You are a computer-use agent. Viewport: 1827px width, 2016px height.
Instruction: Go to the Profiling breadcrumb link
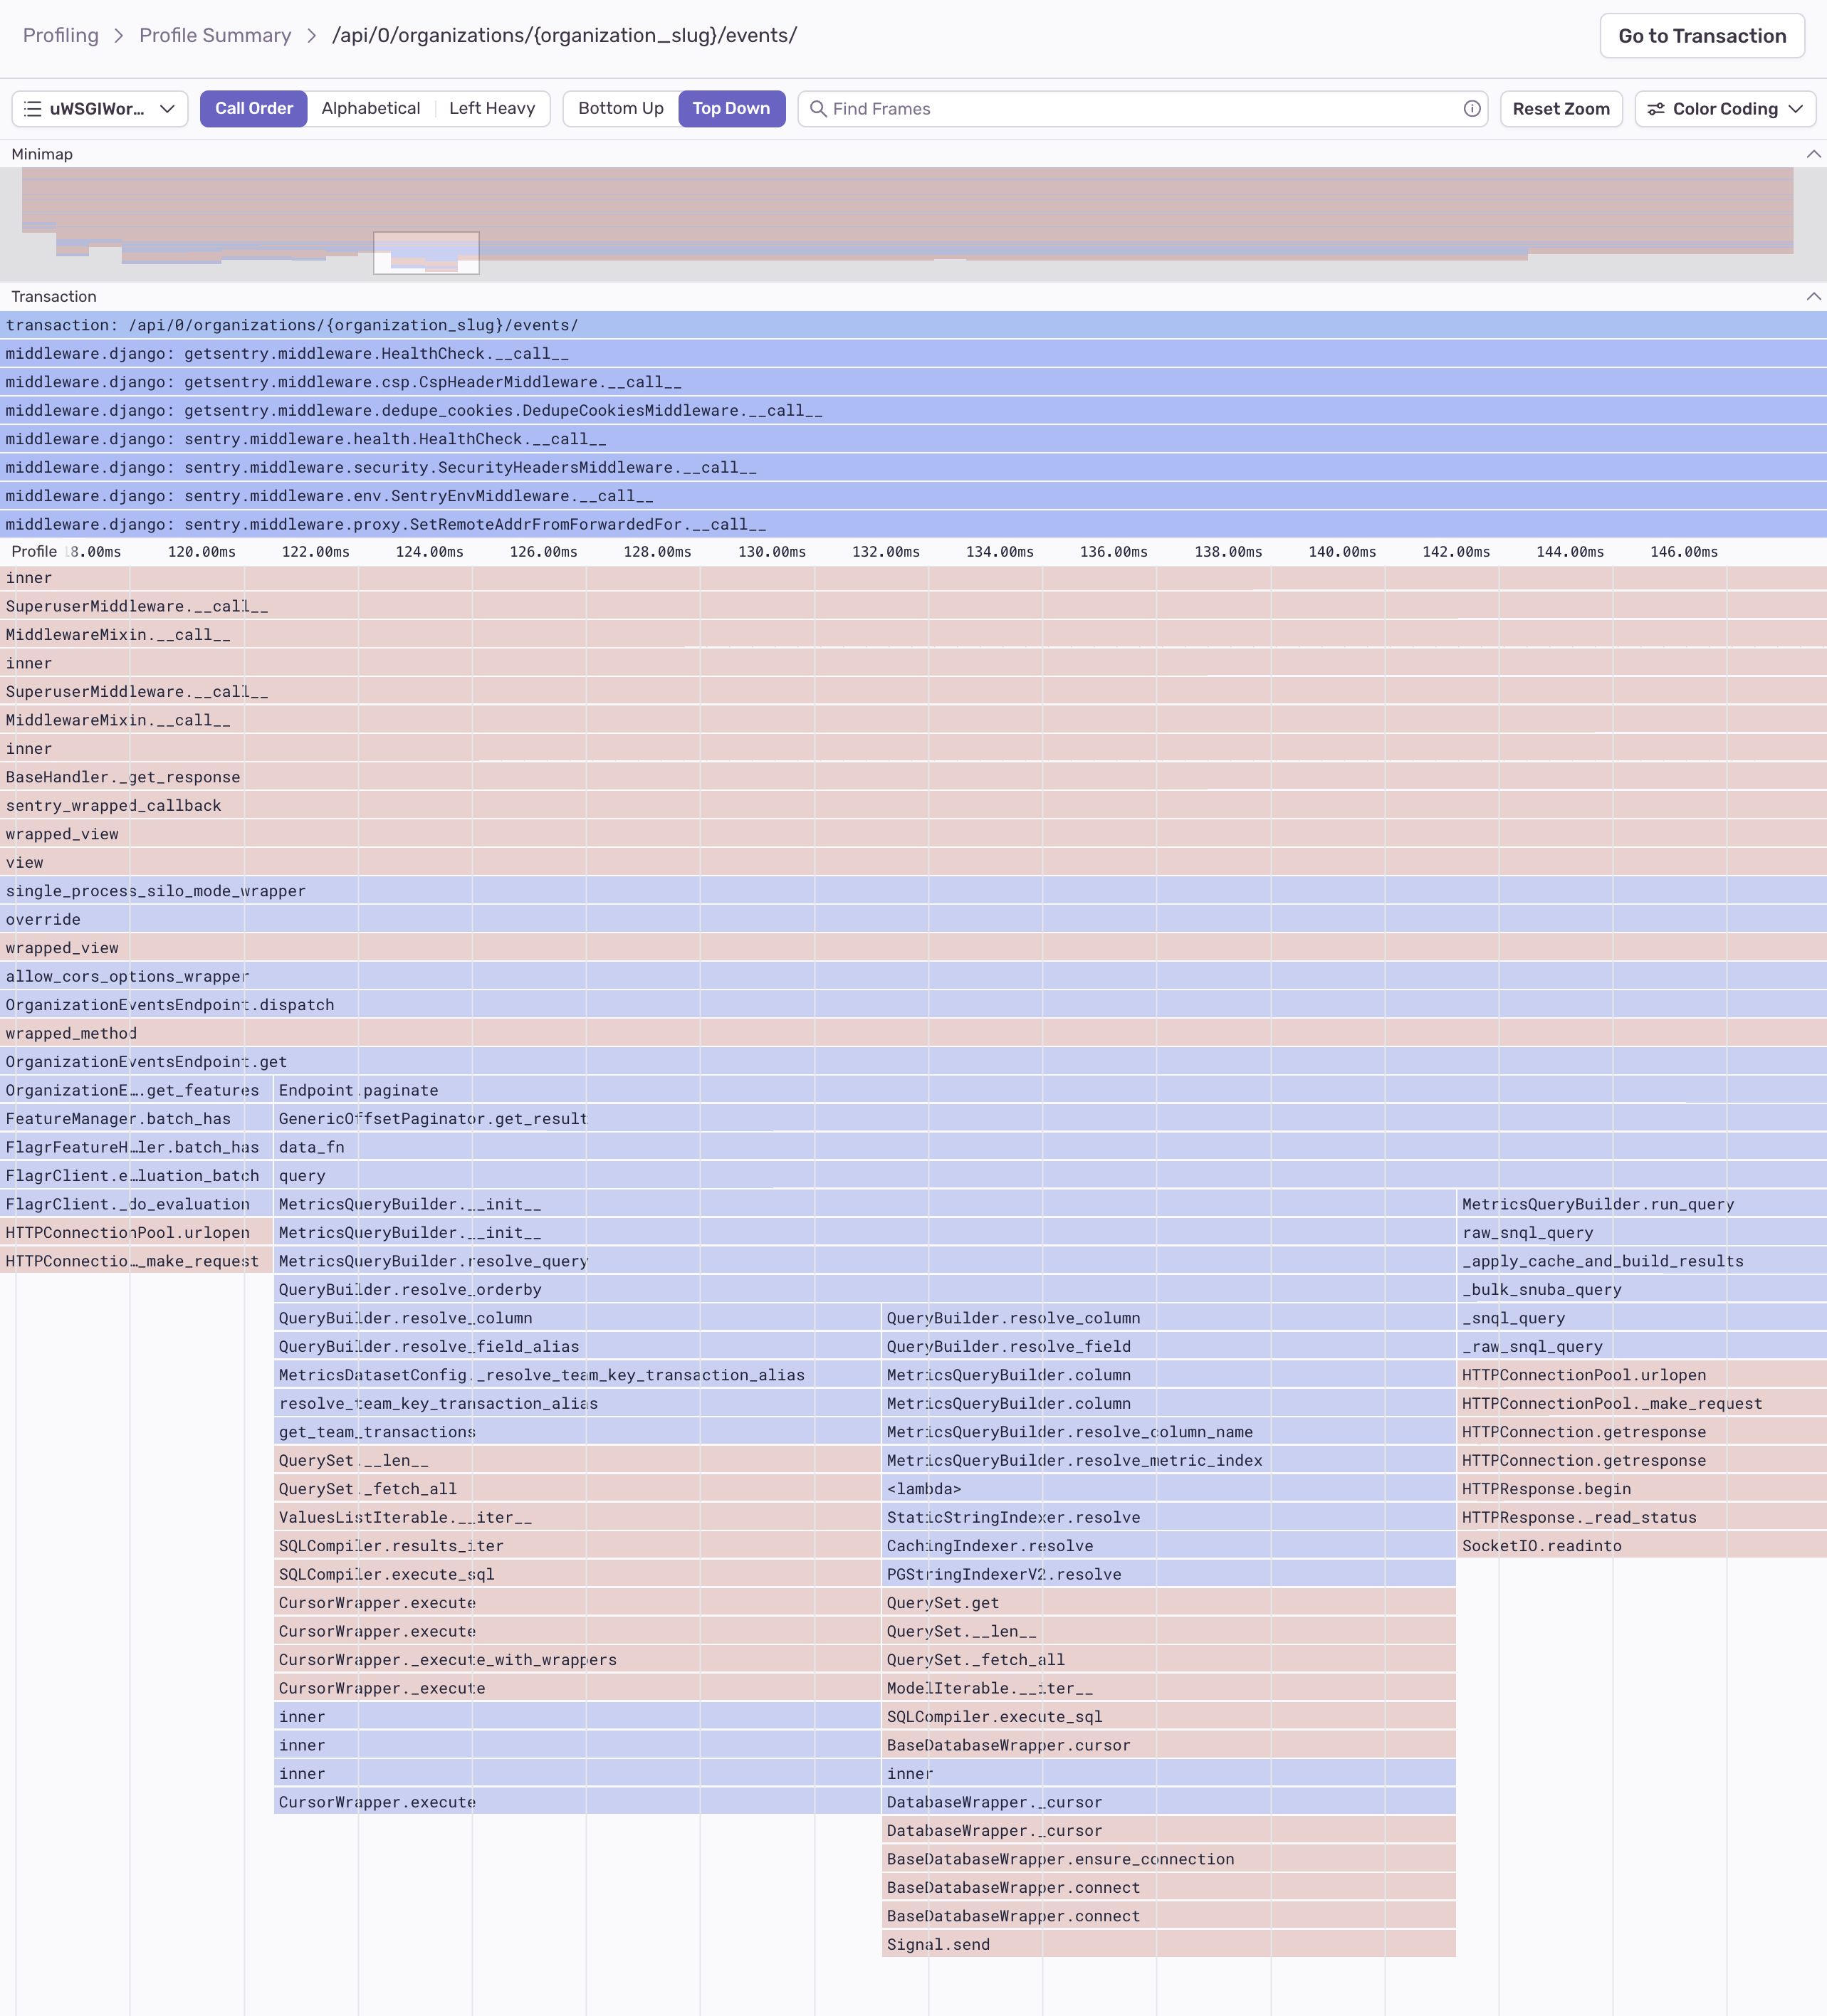(61, 36)
